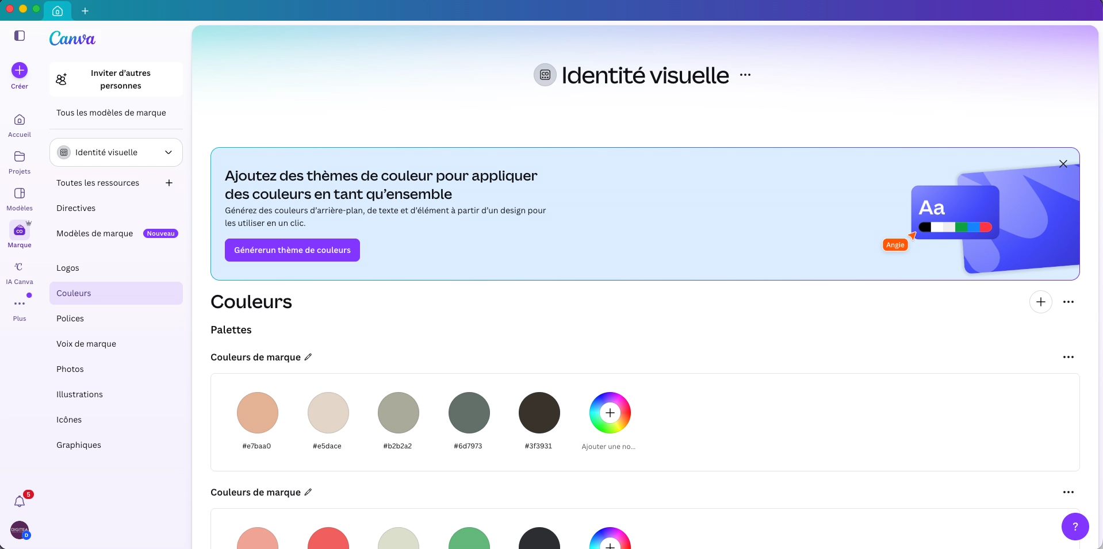Select the #b2b2a2 grey-green swatch

399,413
